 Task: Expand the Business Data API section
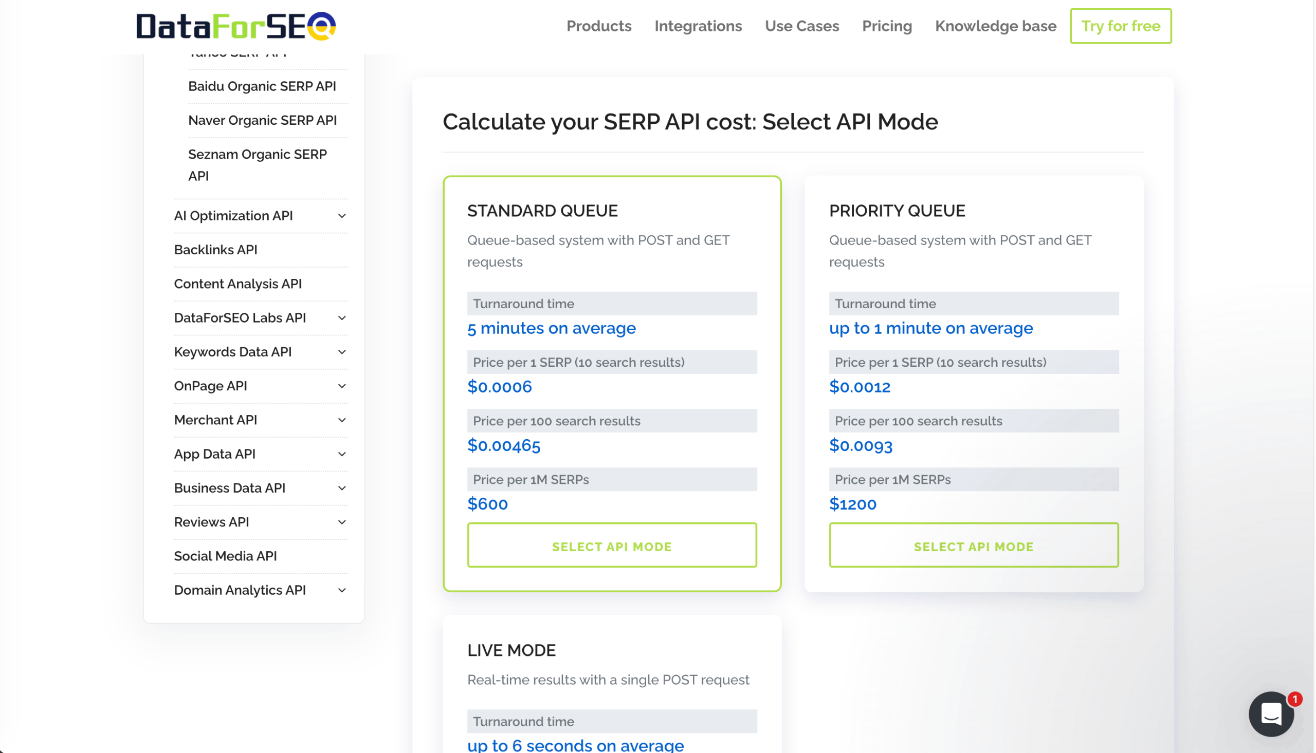230,487
